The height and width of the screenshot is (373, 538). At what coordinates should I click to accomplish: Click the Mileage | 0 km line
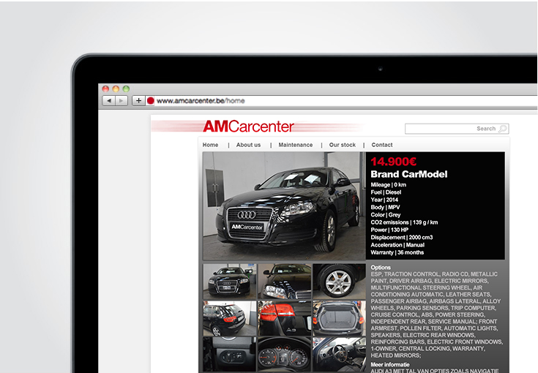click(x=389, y=185)
